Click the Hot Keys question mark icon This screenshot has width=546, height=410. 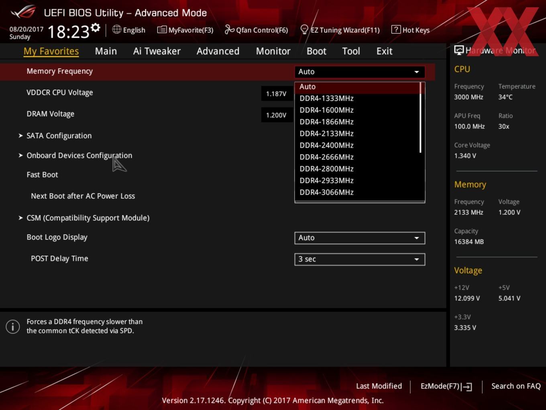396,29
